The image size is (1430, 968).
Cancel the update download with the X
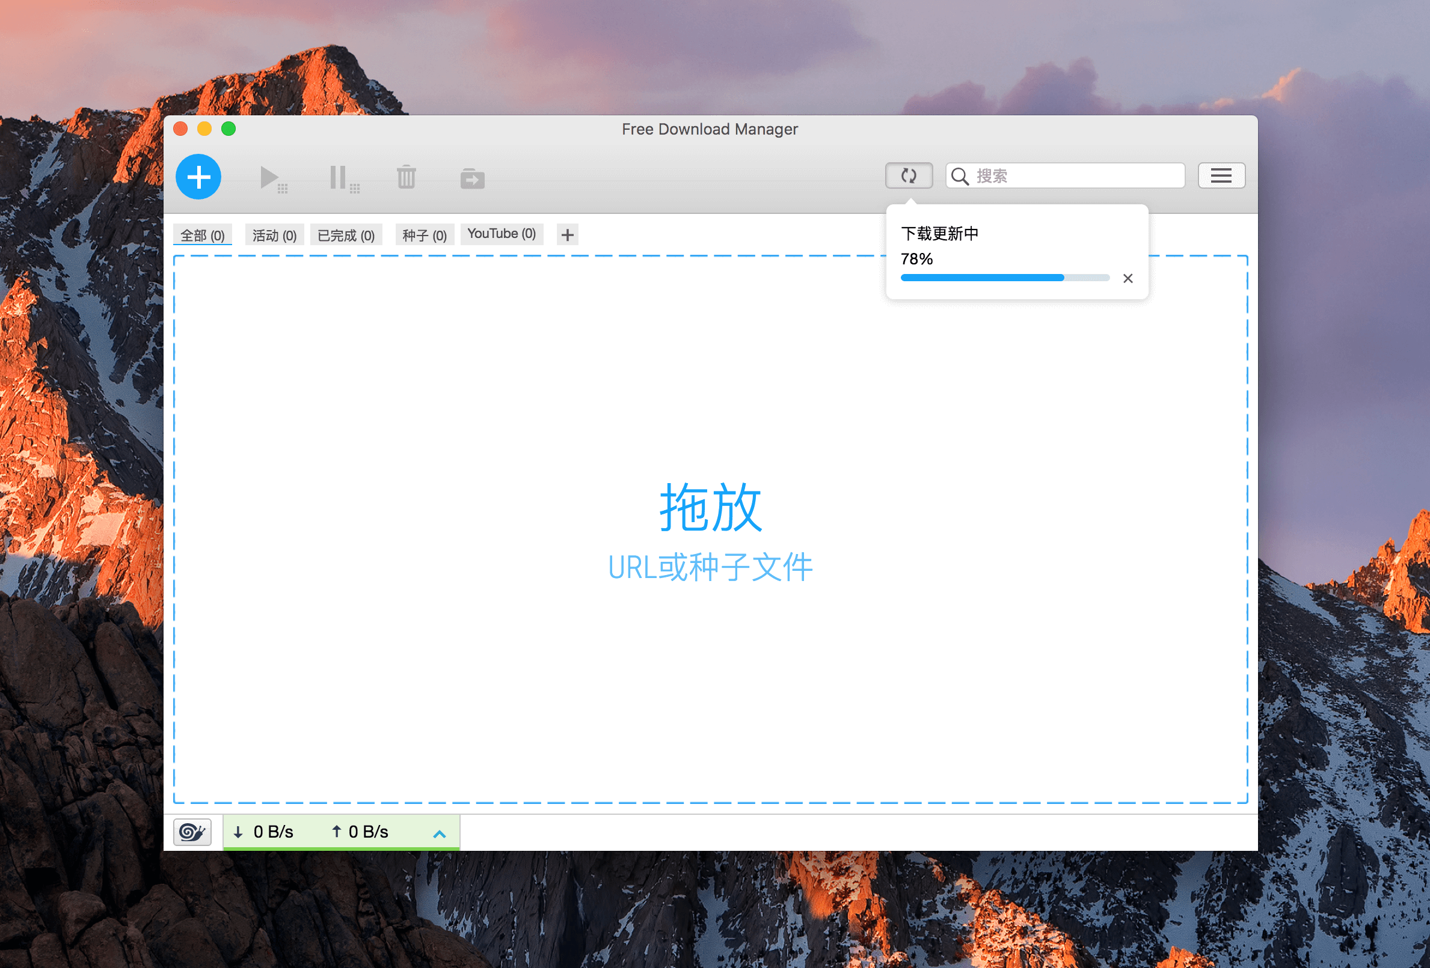tap(1128, 279)
